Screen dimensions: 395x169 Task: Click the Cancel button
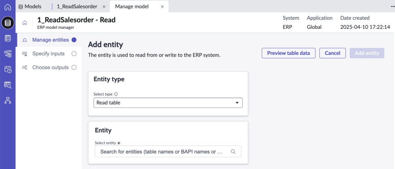[x=333, y=53]
